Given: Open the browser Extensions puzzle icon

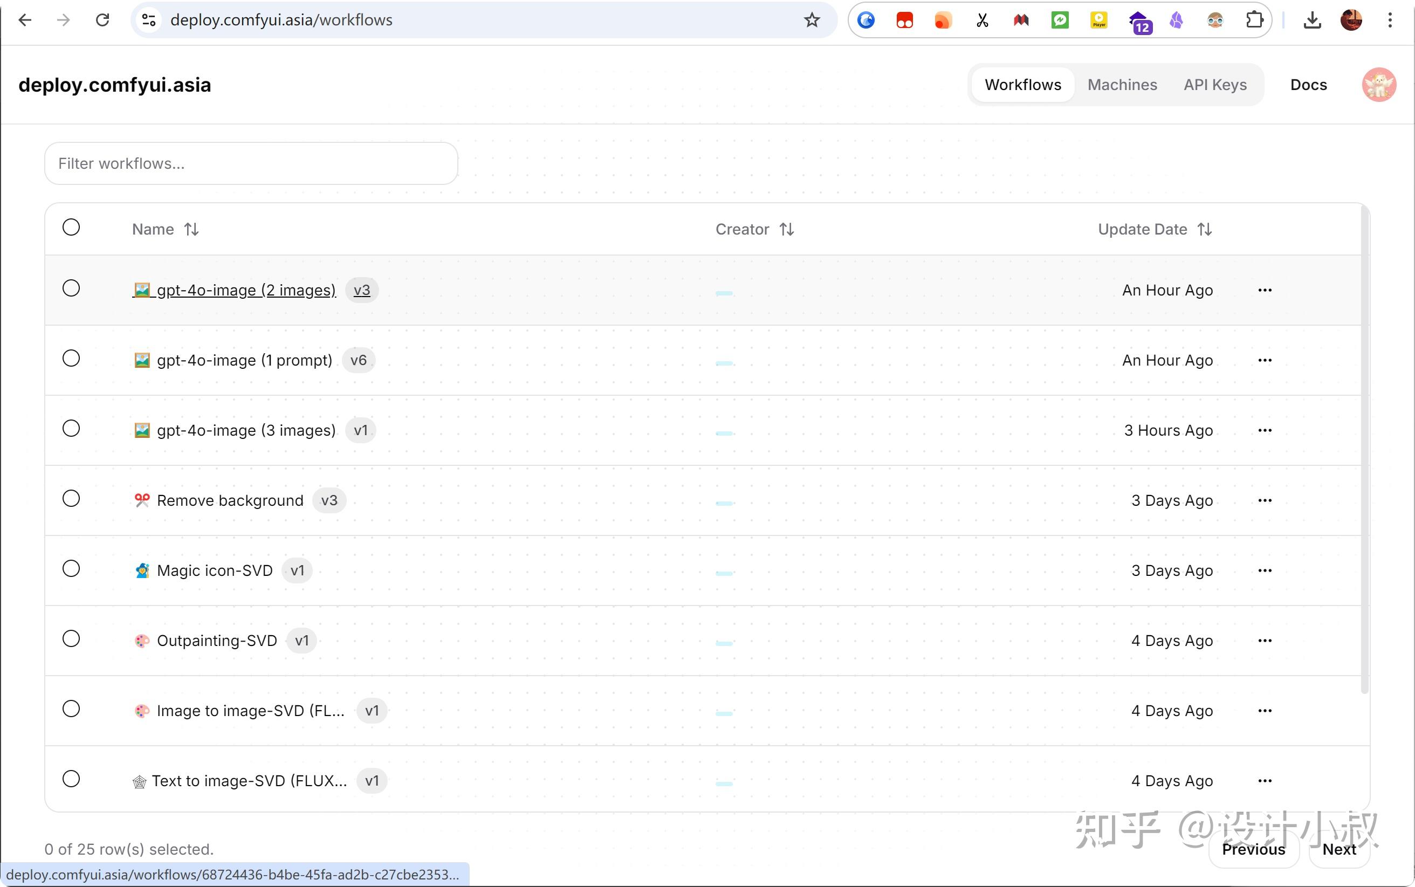Looking at the screenshot, I should click(x=1254, y=20).
